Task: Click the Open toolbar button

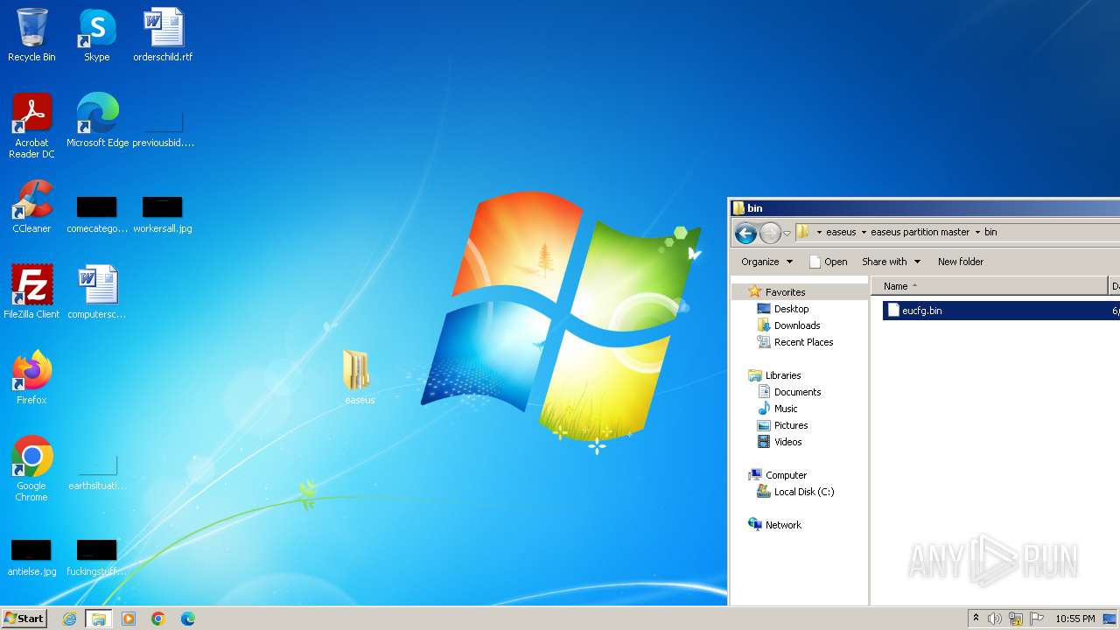Action: click(828, 262)
